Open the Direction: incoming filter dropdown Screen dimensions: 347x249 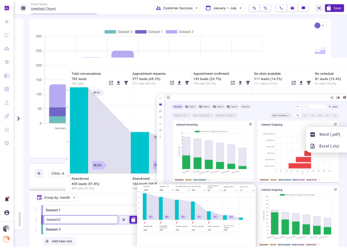click(226, 115)
